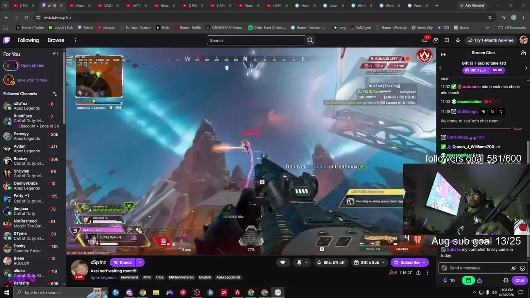Open the Twitch home logo
The width and height of the screenshot is (530, 298).
(7, 40)
